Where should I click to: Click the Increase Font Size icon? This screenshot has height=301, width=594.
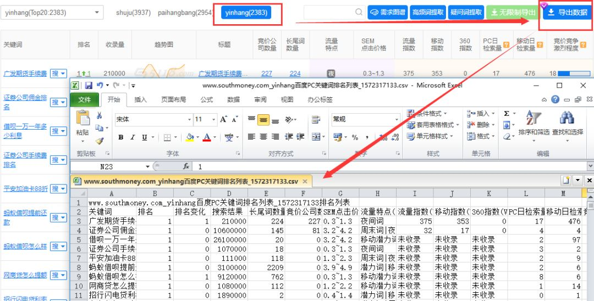click(x=223, y=120)
